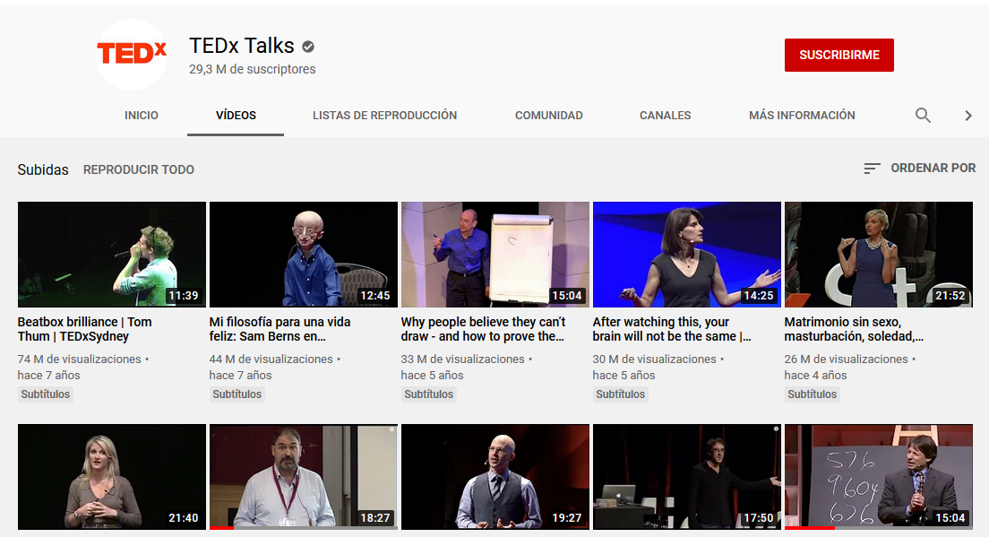Click the 74 M de visualizaciones text
Screen dimensions: 989x537
(80, 359)
